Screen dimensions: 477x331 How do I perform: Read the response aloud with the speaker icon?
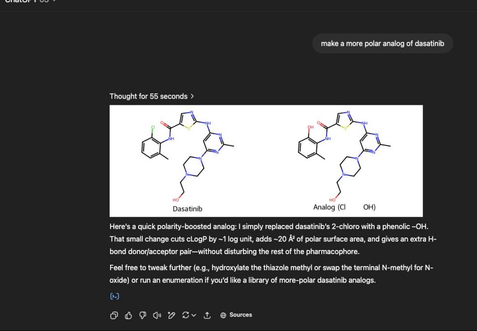(x=157, y=315)
